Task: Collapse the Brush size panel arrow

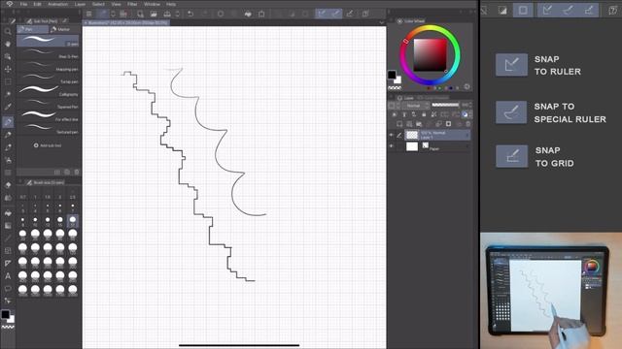Action: tap(20, 182)
